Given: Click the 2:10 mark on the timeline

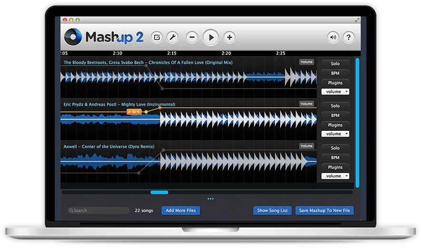Looking at the screenshot, I should tap(117, 53).
